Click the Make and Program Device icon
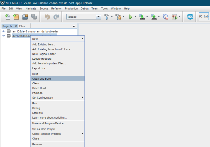Viewport: 210px width, 147px height. [x=142, y=17]
